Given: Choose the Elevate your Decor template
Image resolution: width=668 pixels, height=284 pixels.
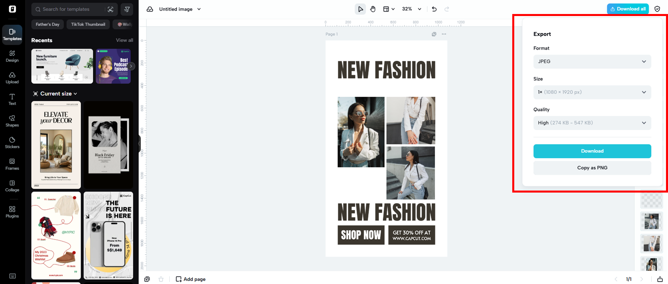Looking at the screenshot, I should coord(56,145).
